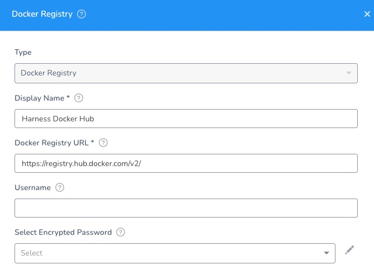Open the help icon beside Docker Registry title
The width and height of the screenshot is (374, 269).
[x=81, y=14]
